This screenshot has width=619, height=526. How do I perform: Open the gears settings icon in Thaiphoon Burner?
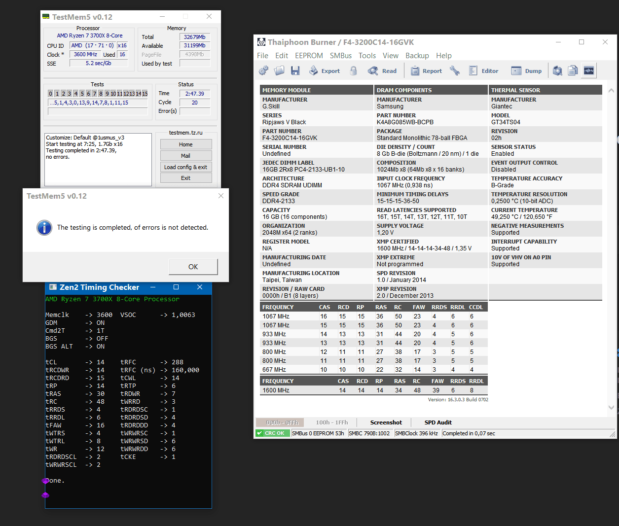[263, 70]
